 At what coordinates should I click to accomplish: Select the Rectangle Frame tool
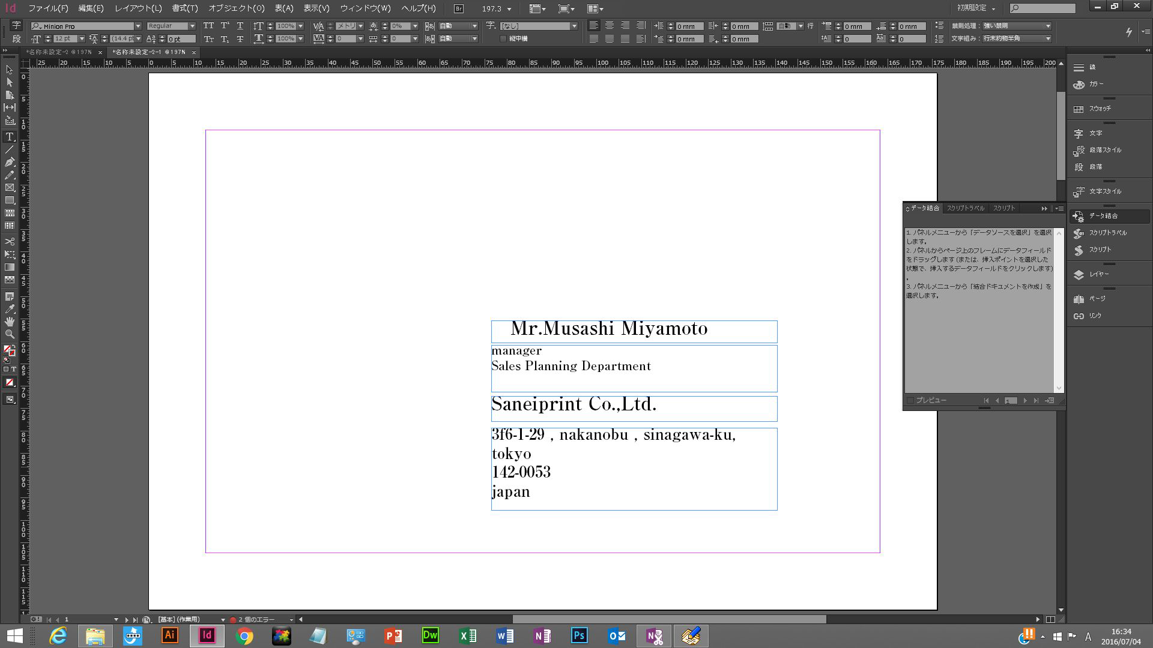point(9,188)
